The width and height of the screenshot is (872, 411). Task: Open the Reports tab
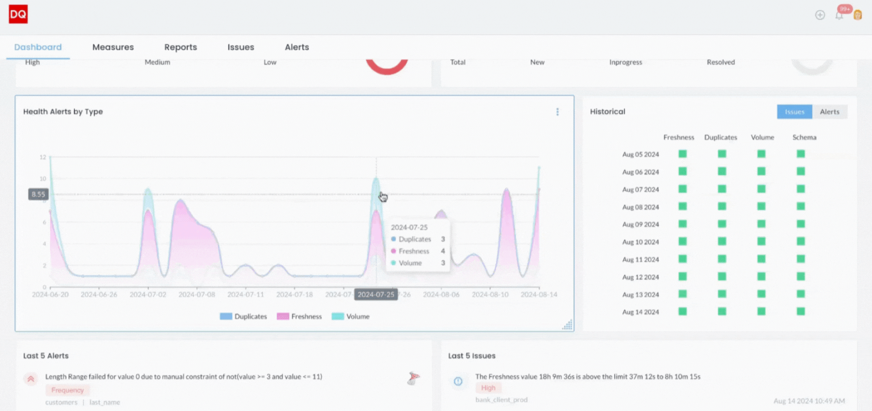(180, 47)
